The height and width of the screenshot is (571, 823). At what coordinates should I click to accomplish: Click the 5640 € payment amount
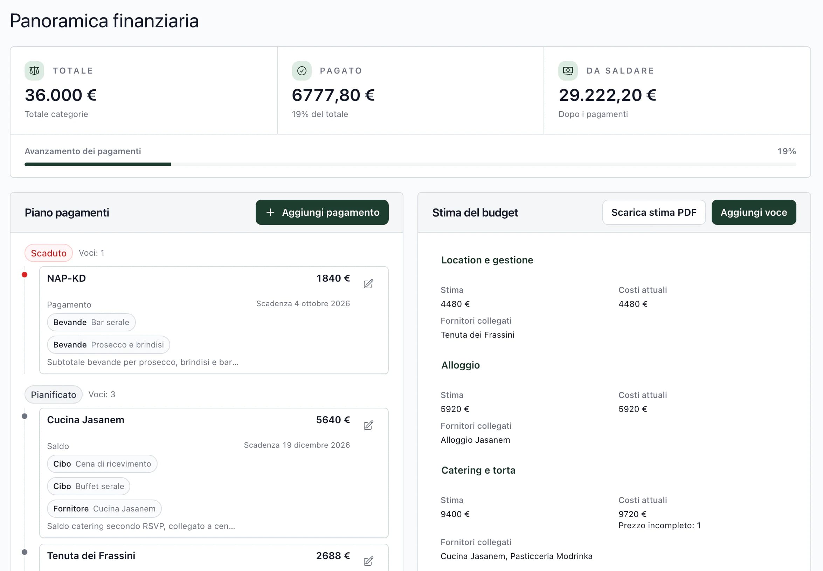pyautogui.click(x=333, y=420)
